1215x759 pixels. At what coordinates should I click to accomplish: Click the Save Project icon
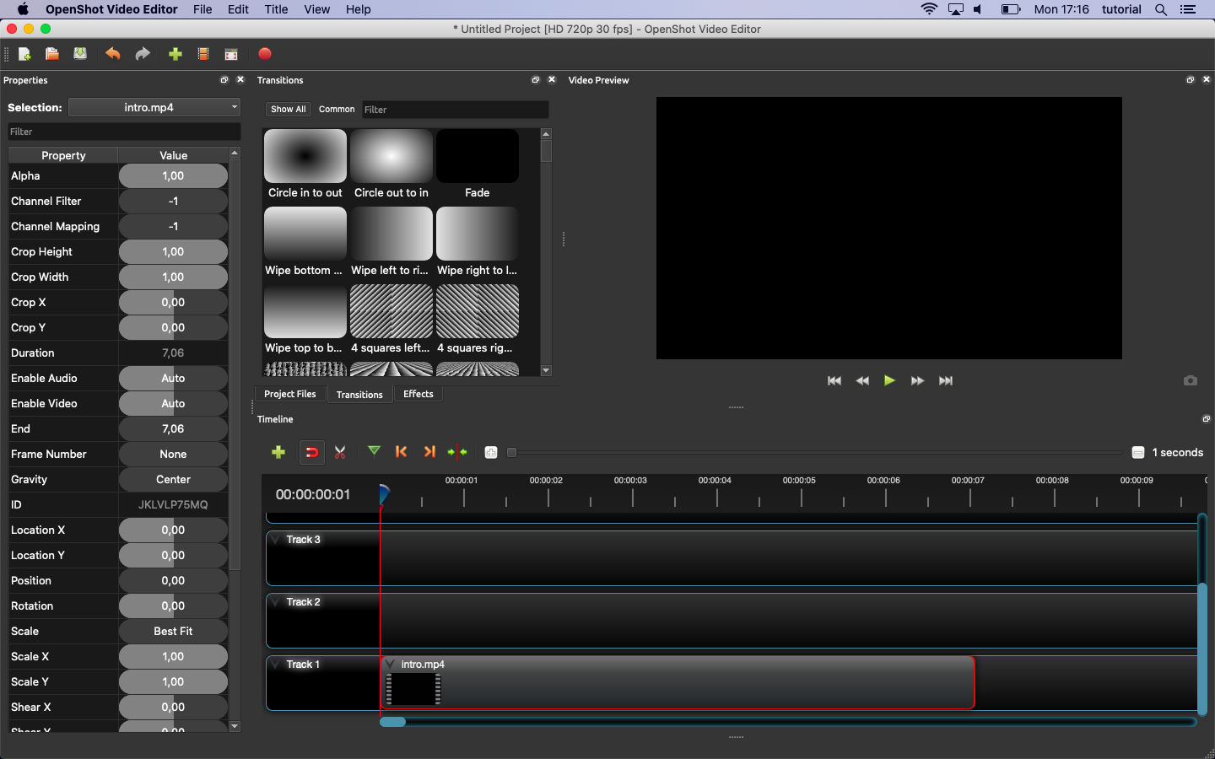click(x=80, y=54)
